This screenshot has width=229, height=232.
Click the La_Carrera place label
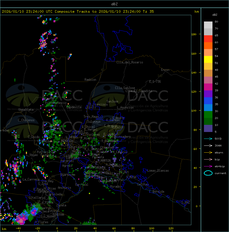tap(31, 179)
